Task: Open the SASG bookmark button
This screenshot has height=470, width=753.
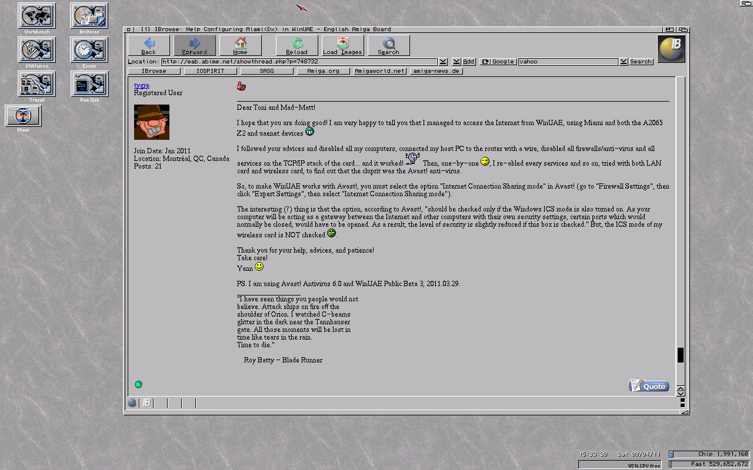Action: pyautogui.click(x=267, y=71)
